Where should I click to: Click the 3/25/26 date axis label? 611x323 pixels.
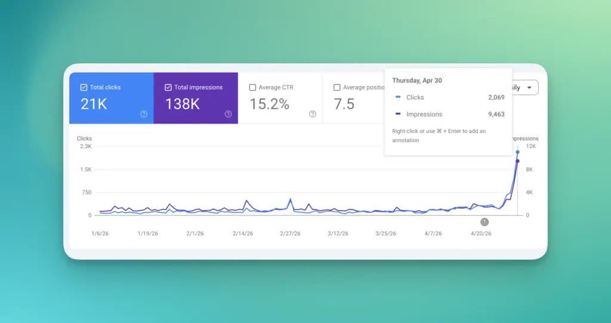coord(386,233)
